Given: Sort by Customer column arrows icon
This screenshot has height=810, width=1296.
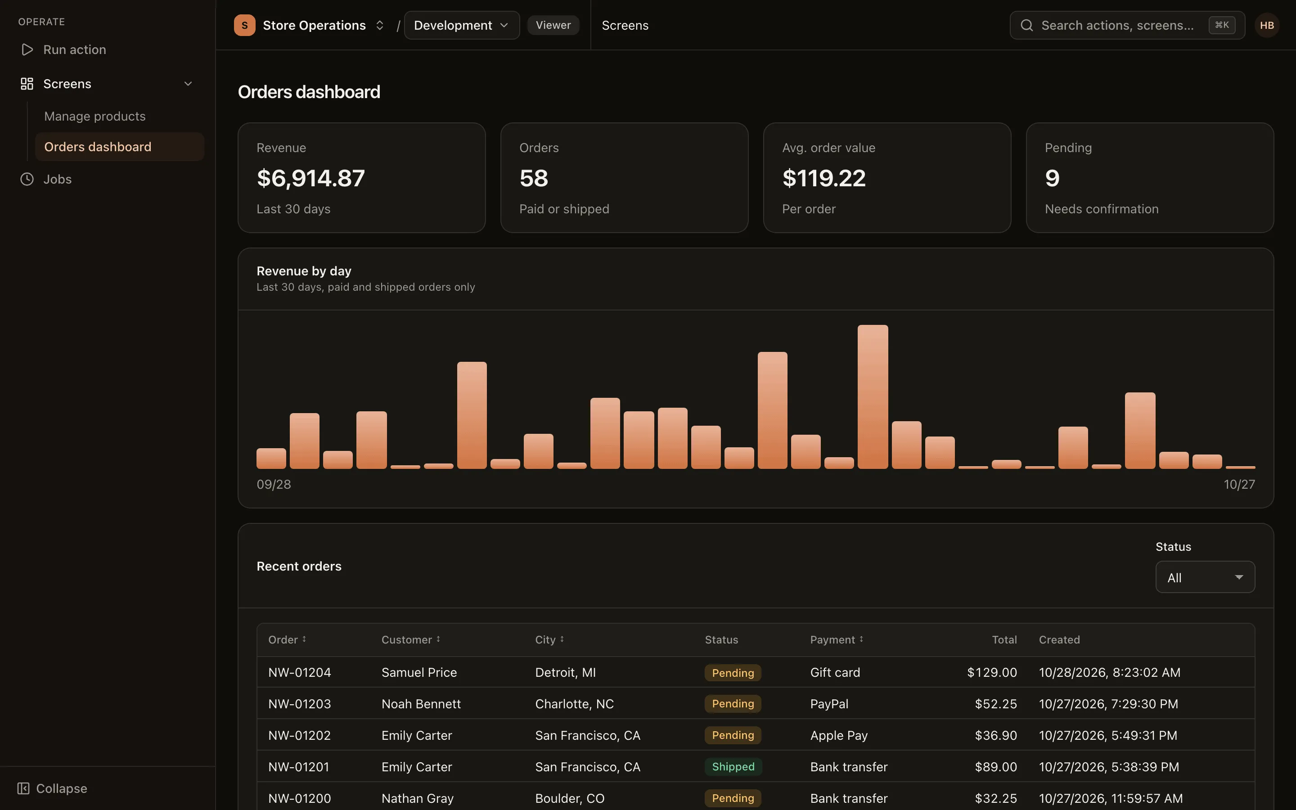Looking at the screenshot, I should tap(438, 639).
